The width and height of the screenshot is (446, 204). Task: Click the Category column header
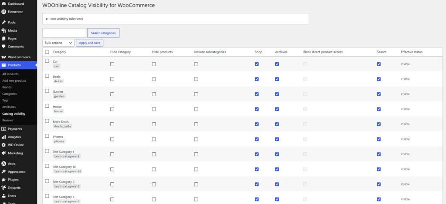(59, 52)
